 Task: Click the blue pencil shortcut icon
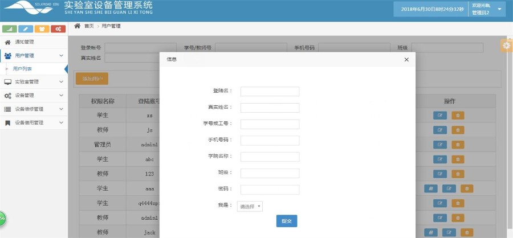click(x=26, y=29)
